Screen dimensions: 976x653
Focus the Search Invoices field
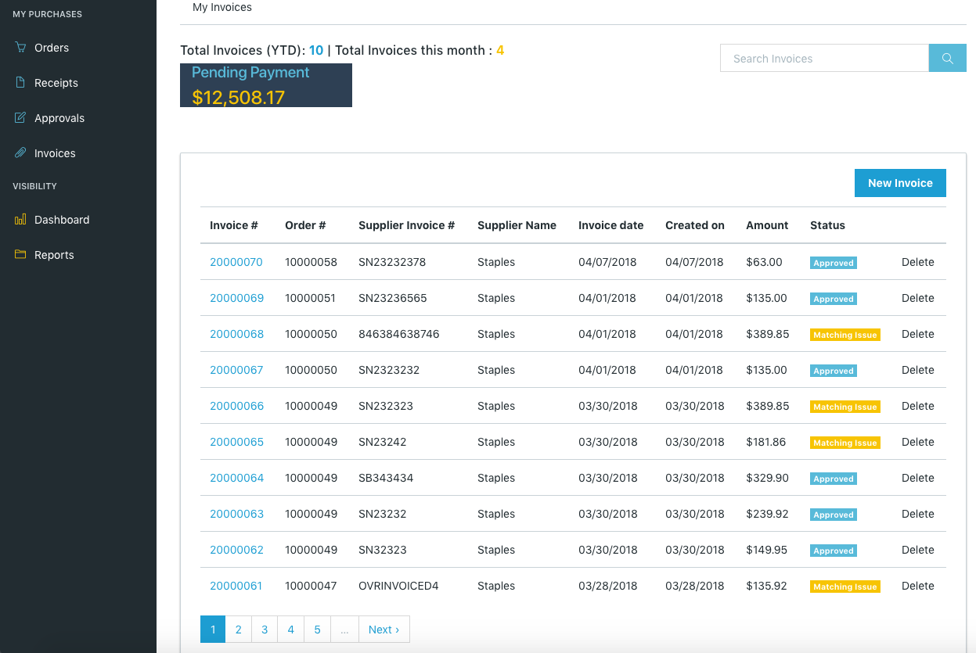coord(824,59)
